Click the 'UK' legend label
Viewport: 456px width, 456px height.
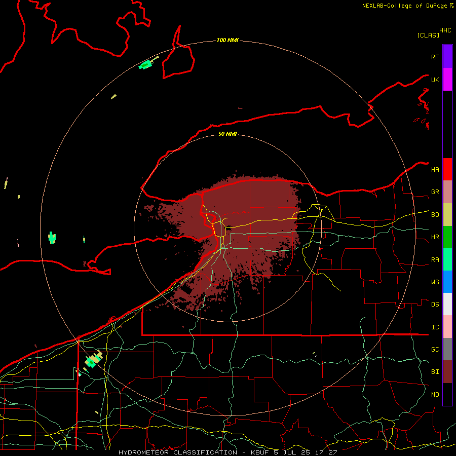[x=435, y=80]
